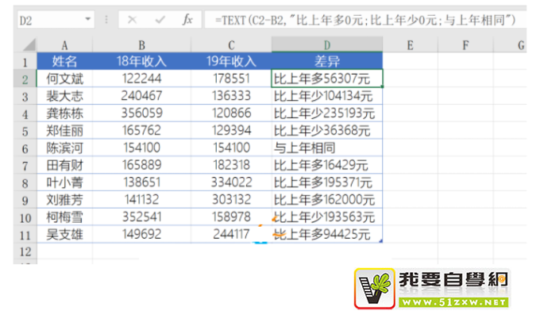The height and width of the screenshot is (326, 536).
Task: Select the 与上年相同 cell
Action: tap(326, 148)
